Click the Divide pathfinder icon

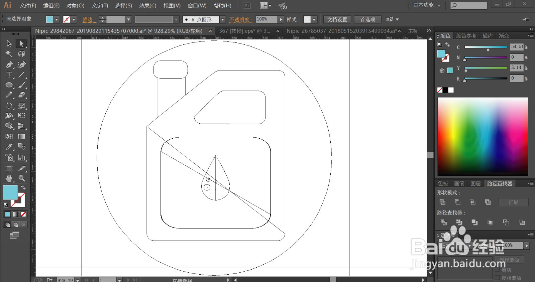(x=444, y=222)
